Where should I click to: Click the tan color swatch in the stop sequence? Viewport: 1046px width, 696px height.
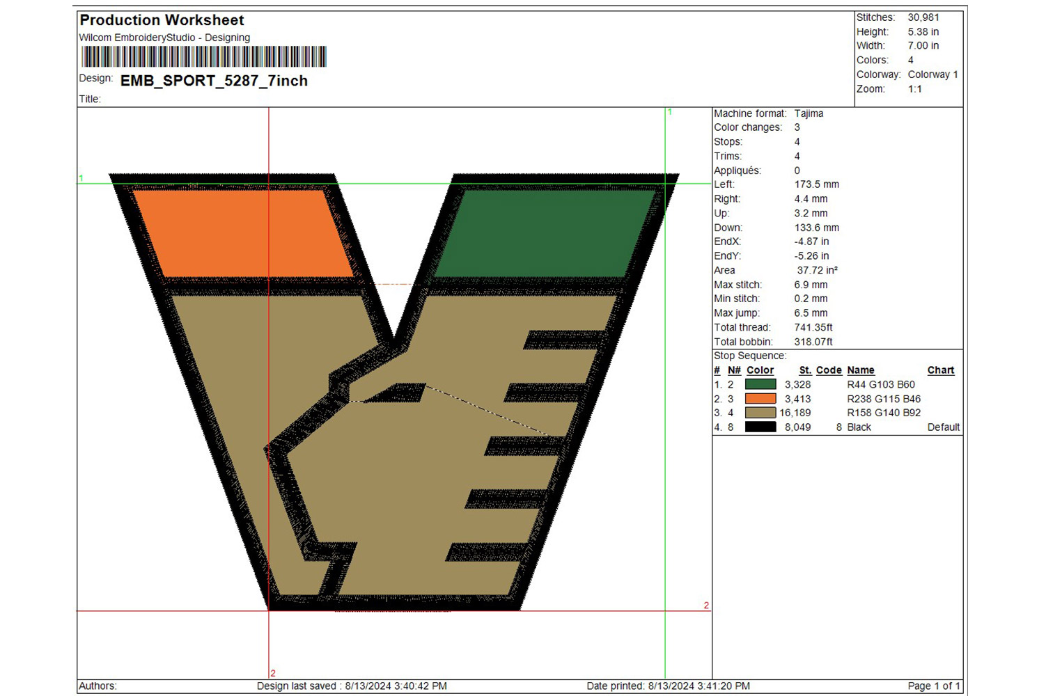(760, 413)
